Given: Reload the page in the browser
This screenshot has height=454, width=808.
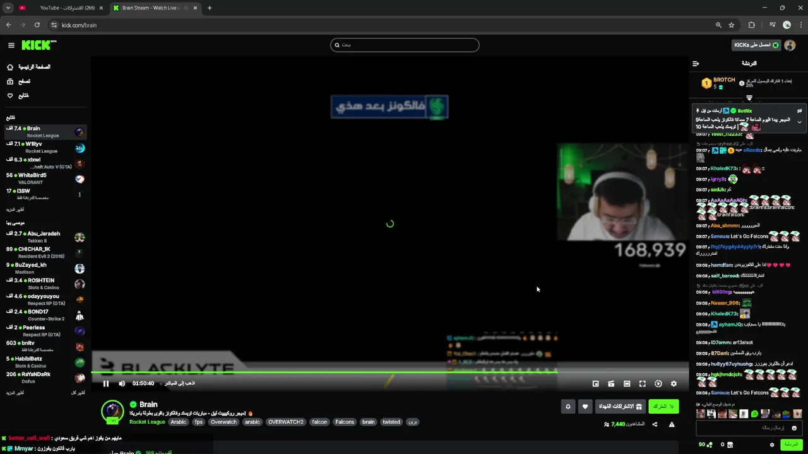Looking at the screenshot, I should click(x=37, y=25).
